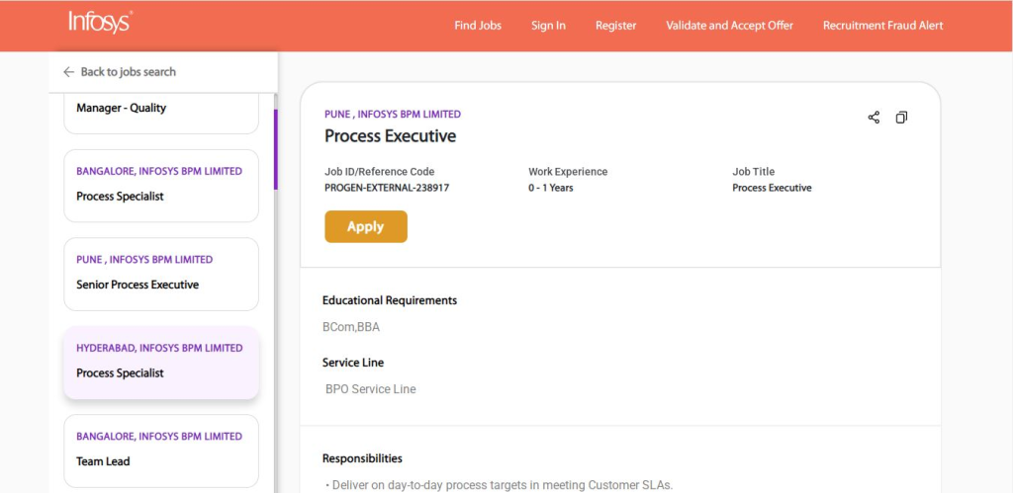This screenshot has height=493, width=1013.
Task: Click the 0 - 1 Years value
Action: point(550,188)
